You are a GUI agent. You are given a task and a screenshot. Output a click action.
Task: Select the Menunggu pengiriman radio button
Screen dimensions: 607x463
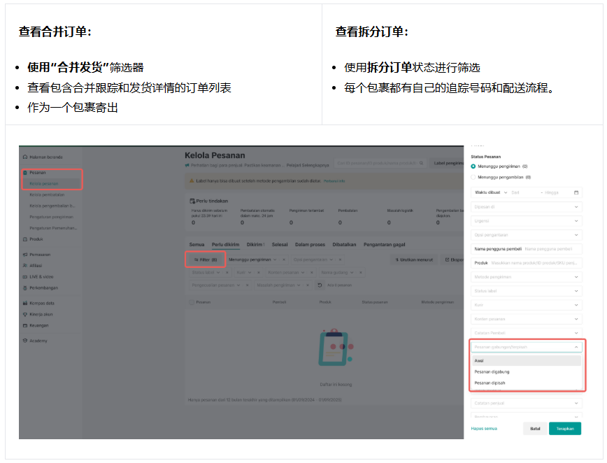pyautogui.click(x=473, y=166)
